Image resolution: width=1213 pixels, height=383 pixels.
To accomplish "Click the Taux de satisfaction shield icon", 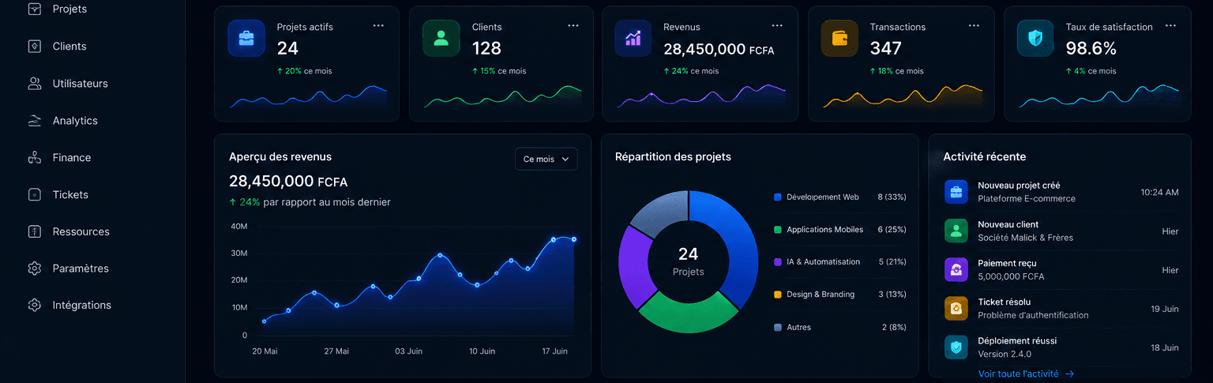I will pos(1035,38).
